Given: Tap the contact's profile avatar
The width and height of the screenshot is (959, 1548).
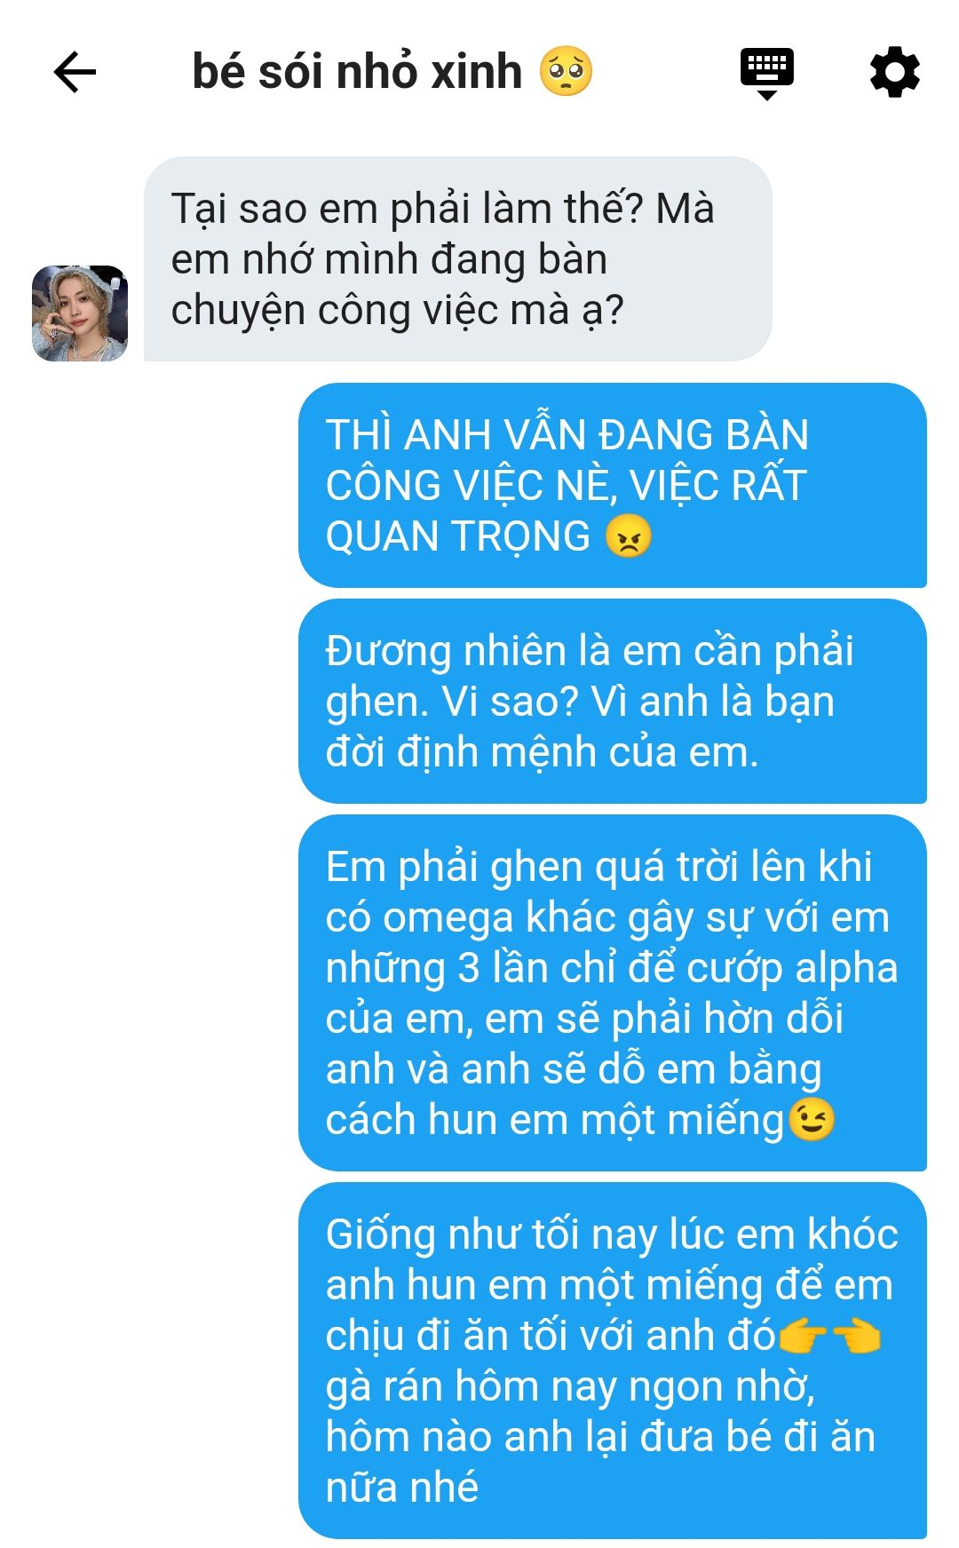Looking at the screenshot, I should pos(80,314).
